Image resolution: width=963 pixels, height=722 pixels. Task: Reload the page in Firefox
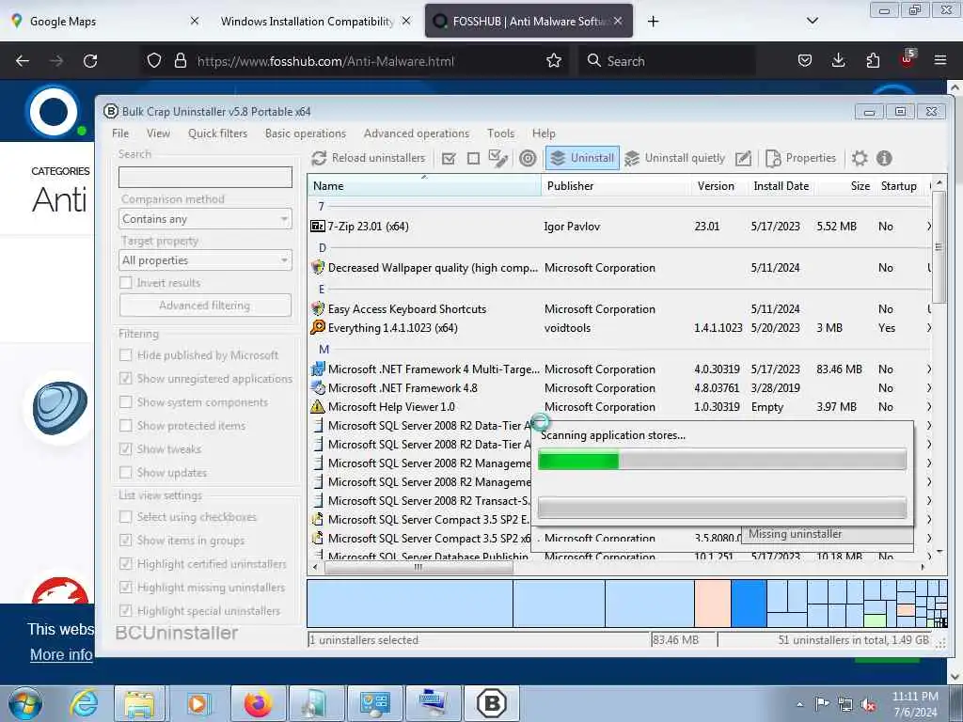coord(90,60)
